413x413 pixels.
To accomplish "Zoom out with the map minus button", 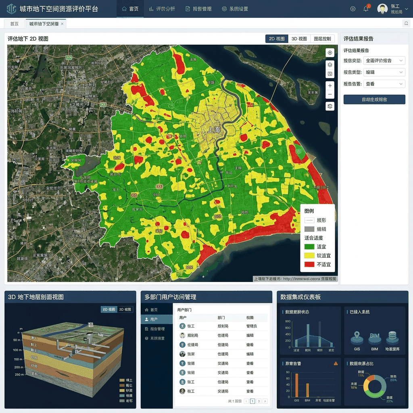I will pyautogui.click(x=330, y=94).
